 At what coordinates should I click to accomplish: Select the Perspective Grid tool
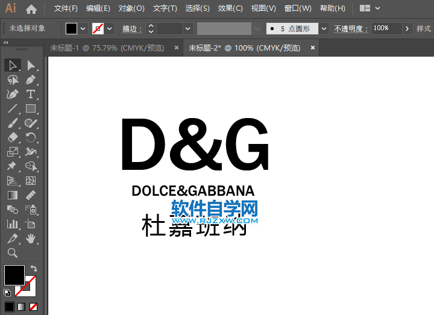pos(13,181)
